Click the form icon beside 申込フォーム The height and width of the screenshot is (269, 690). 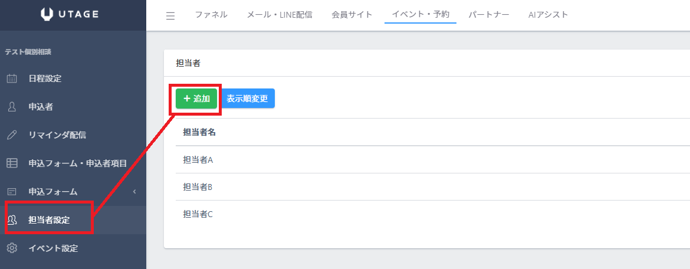(12, 192)
